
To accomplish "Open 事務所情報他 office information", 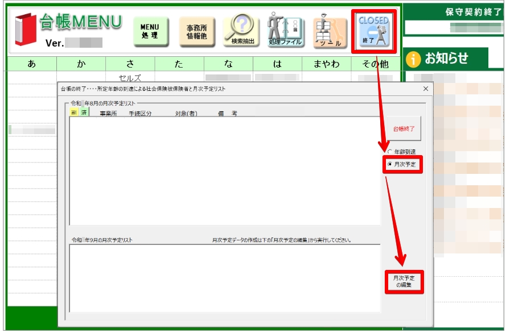I will [x=197, y=32].
